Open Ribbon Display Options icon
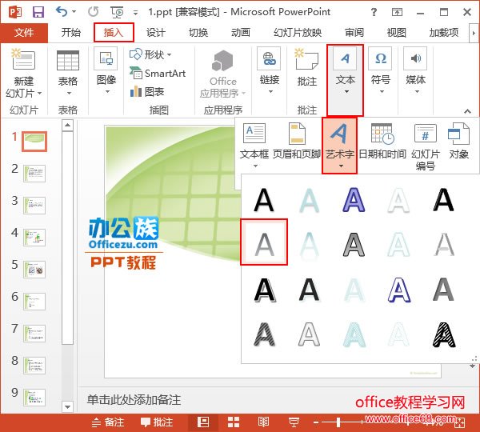This screenshot has width=480, height=432. tap(397, 12)
